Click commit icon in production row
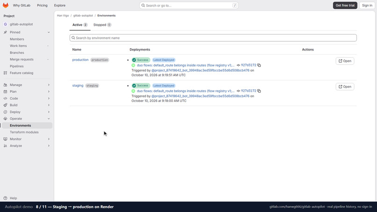 tap(238, 65)
